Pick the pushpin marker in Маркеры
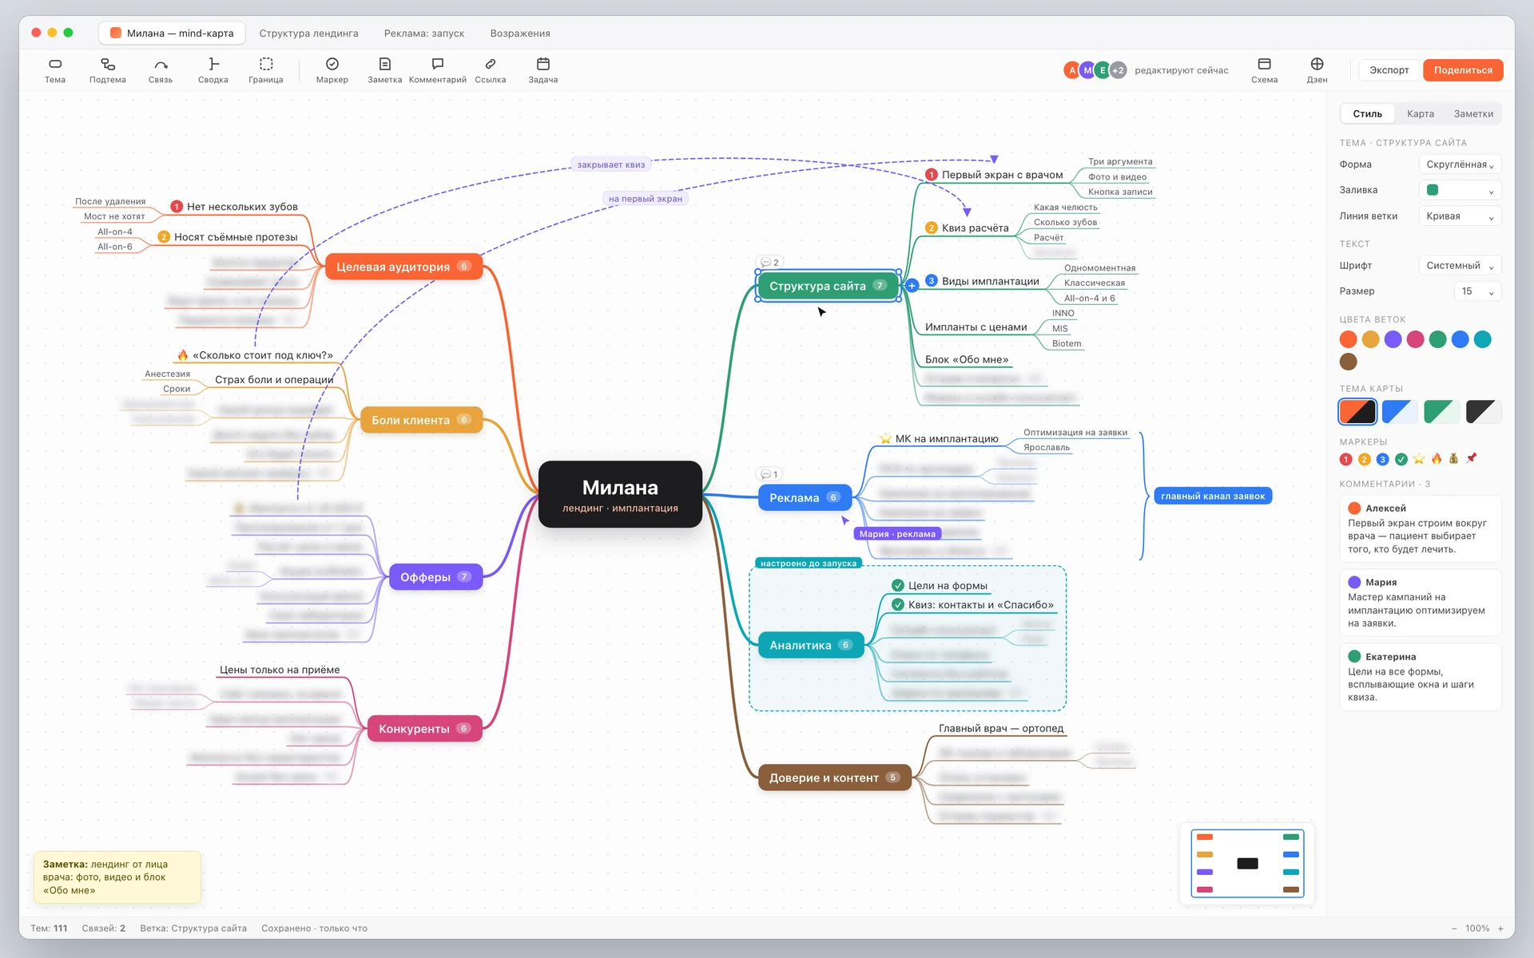The image size is (1534, 958). (1472, 458)
